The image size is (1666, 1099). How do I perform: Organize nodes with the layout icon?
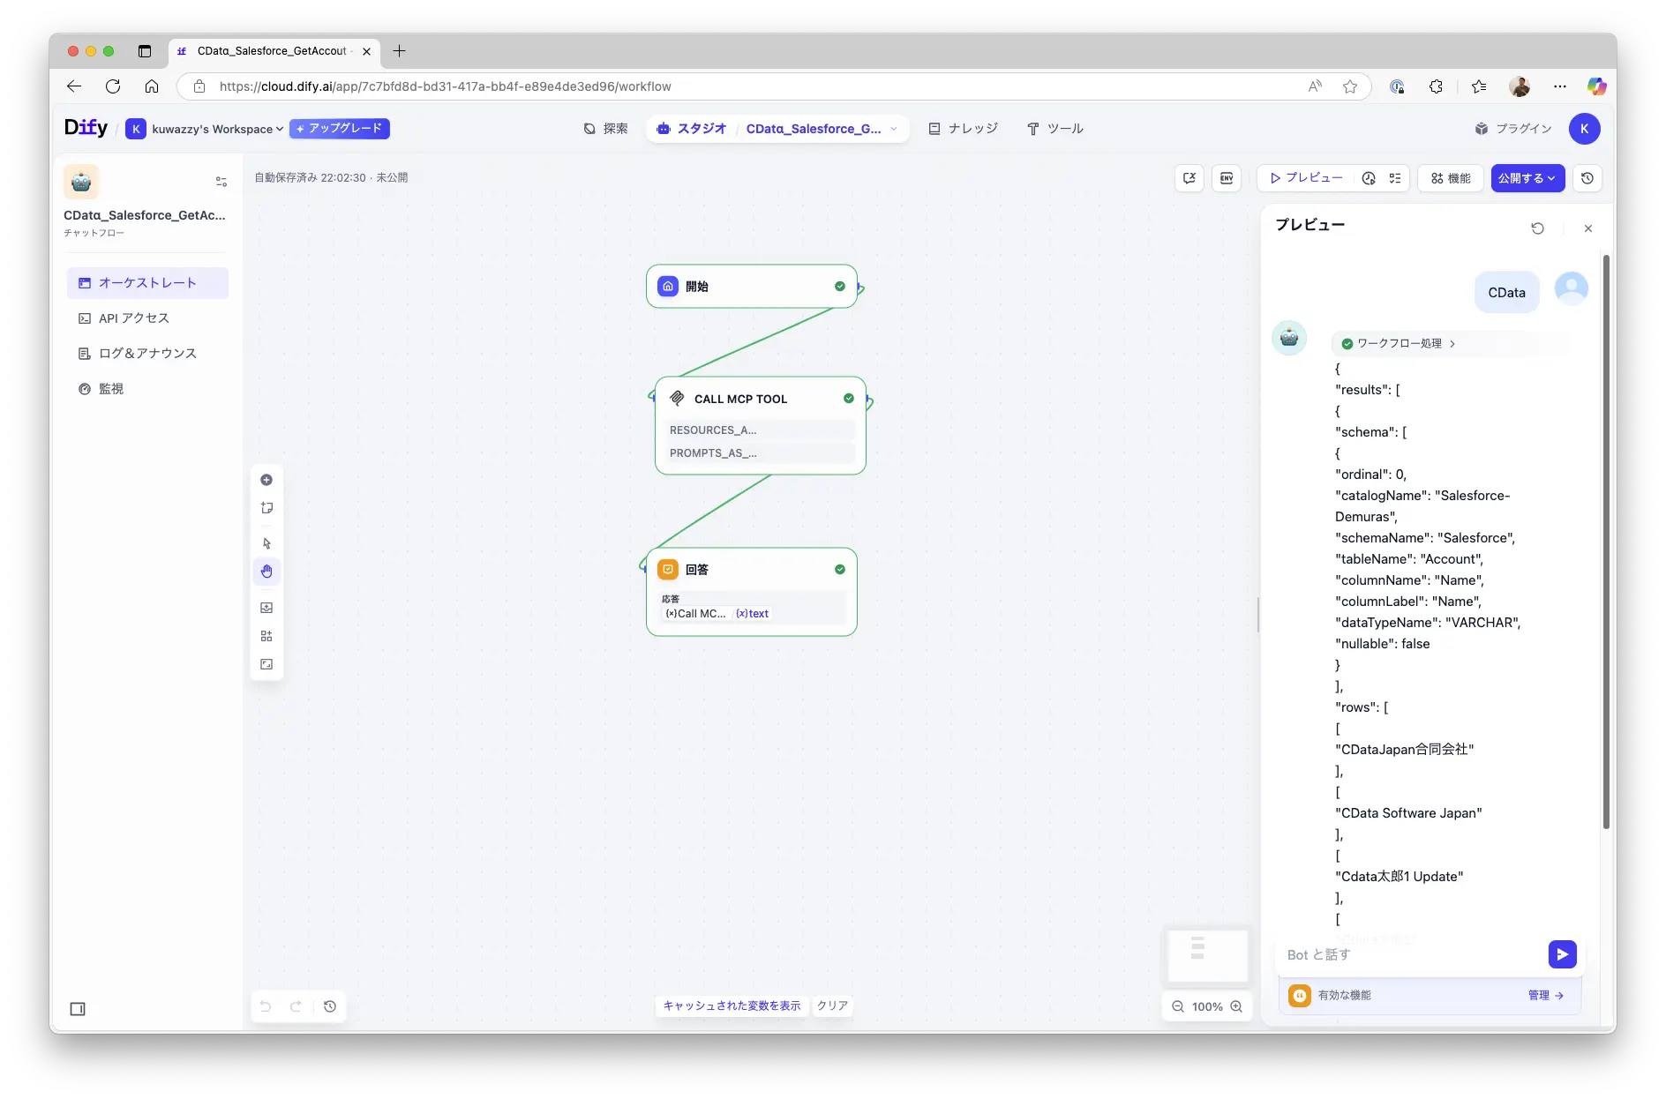[x=266, y=636]
